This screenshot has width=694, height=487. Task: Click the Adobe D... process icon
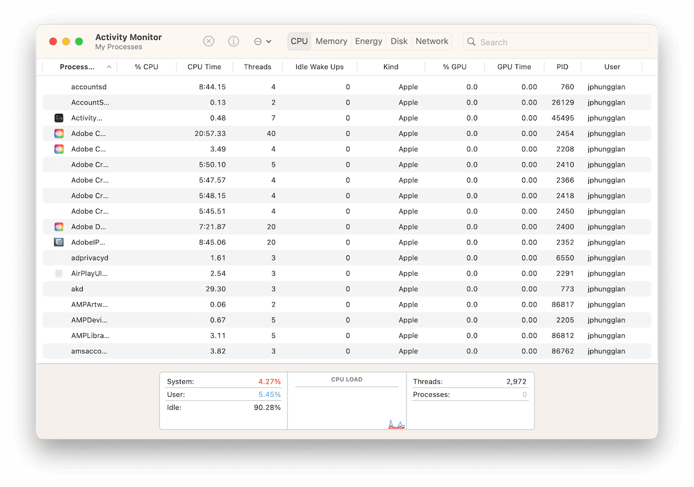point(59,227)
